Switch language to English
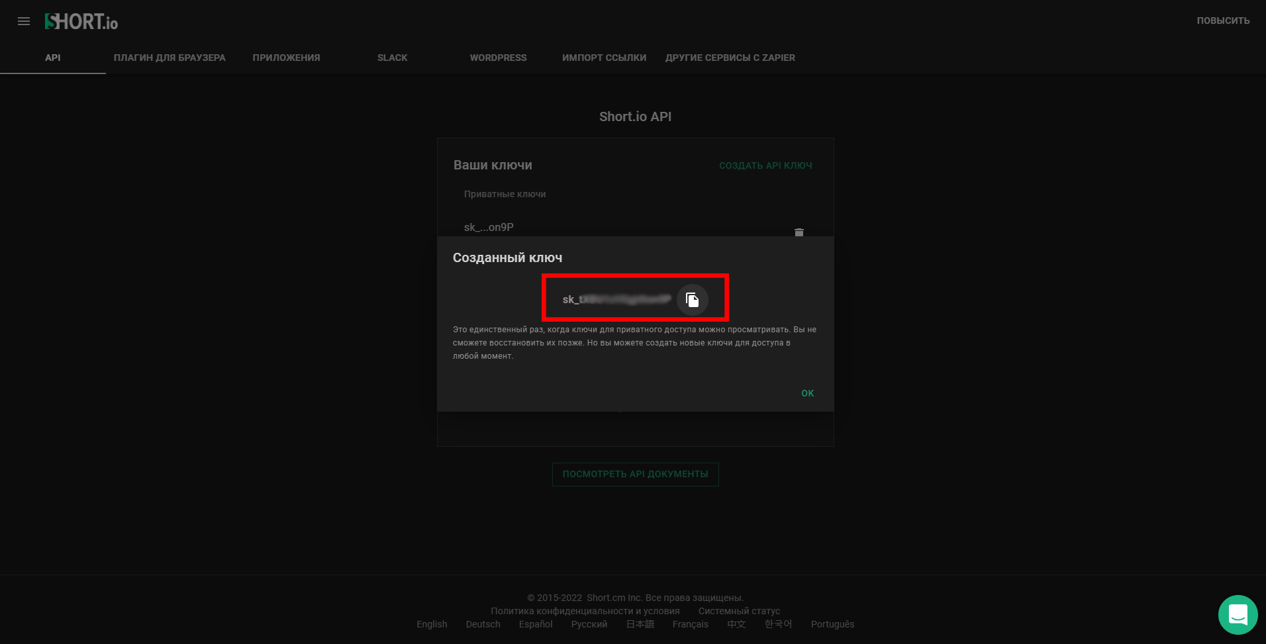1266x644 pixels. pyautogui.click(x=432, y=624)
